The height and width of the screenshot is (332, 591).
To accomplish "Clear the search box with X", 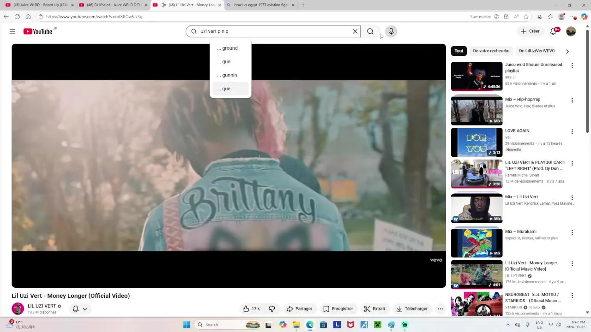I will pos(355,31).
